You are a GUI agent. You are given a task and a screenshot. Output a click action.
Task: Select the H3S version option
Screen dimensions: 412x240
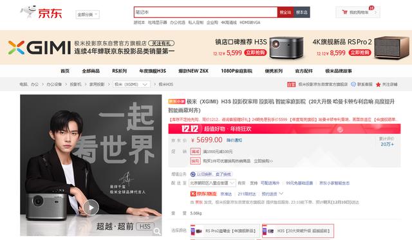298,231
